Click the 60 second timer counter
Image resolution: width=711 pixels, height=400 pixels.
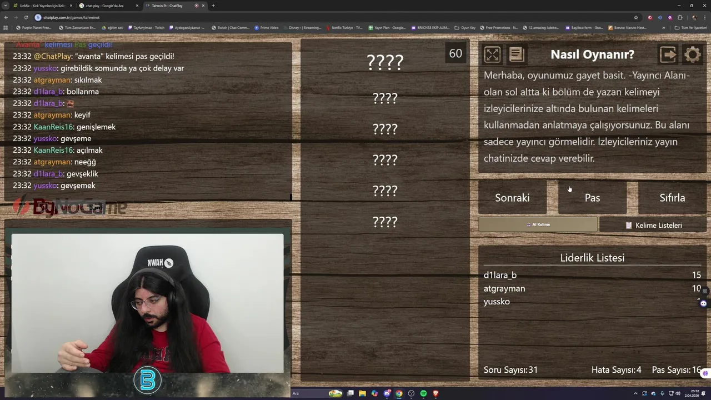click(455, 53)
